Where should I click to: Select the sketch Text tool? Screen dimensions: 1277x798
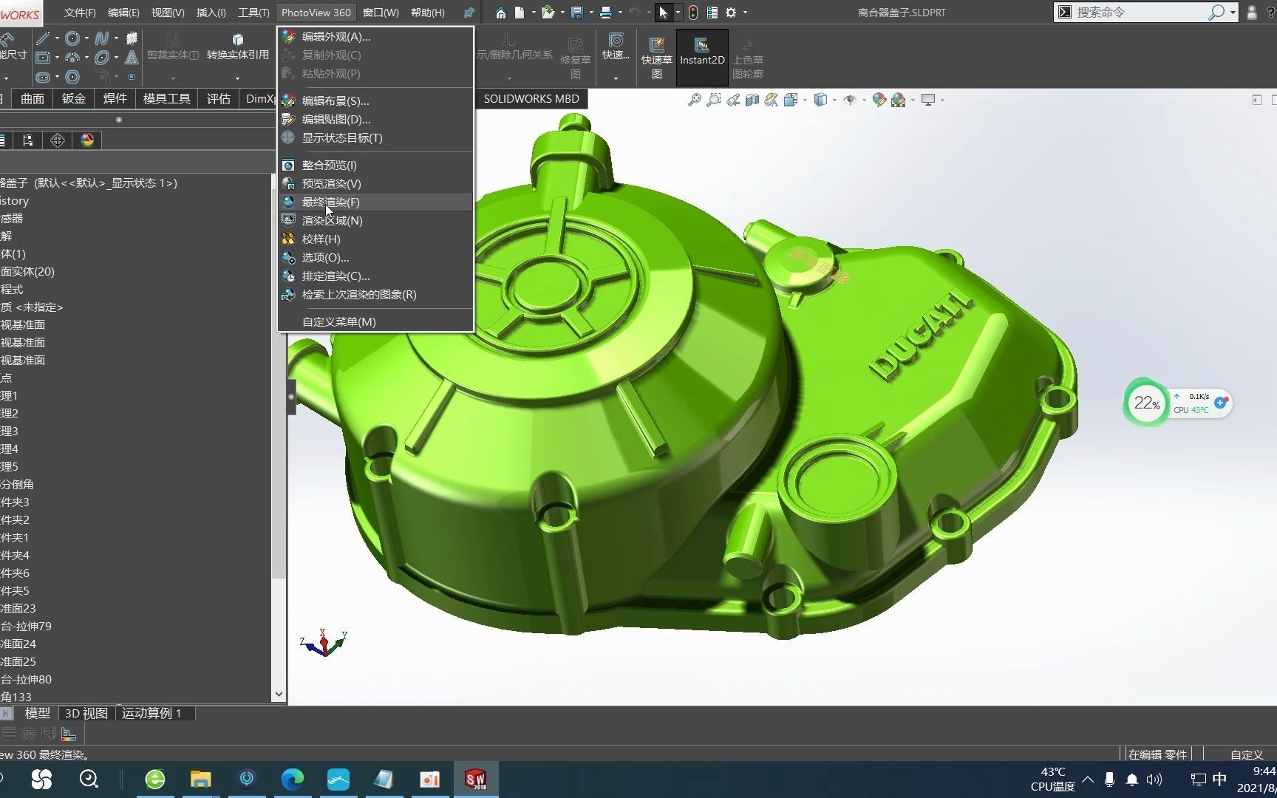click(x=132, y=57)
